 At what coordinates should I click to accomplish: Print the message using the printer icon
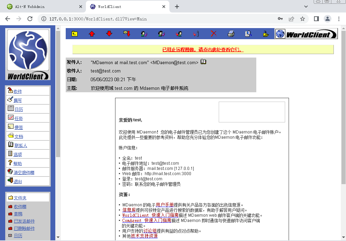(231, 34)
